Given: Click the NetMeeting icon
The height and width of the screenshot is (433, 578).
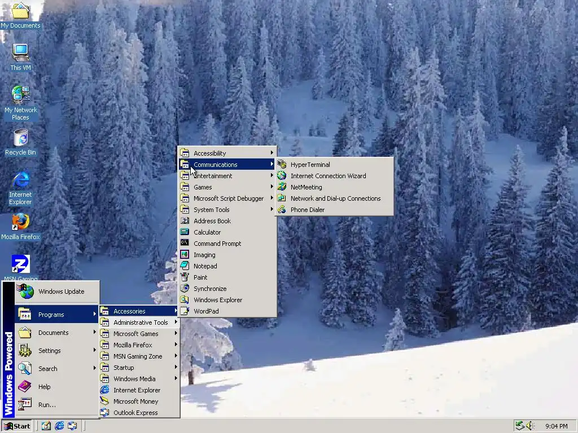Looking at the screenshot, I should [282, 187].
